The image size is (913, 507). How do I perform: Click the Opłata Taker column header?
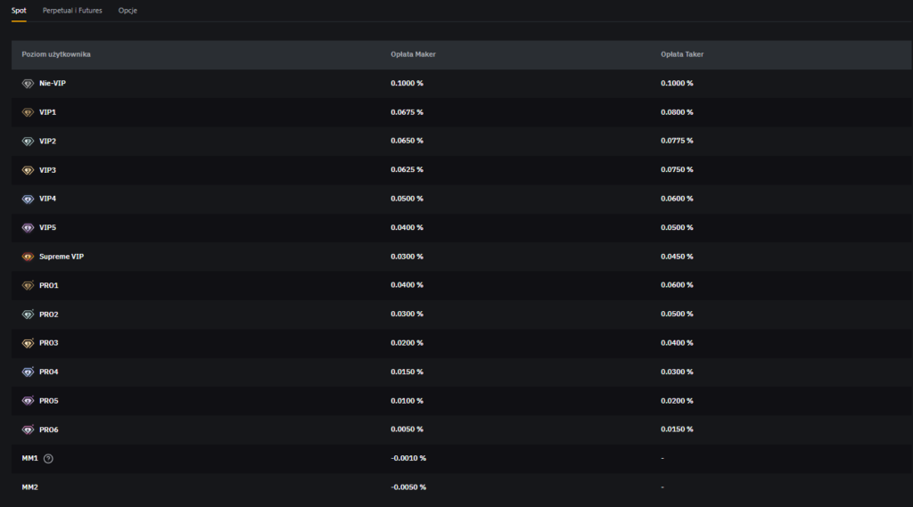pyautogui.click(x=682, y=54)
